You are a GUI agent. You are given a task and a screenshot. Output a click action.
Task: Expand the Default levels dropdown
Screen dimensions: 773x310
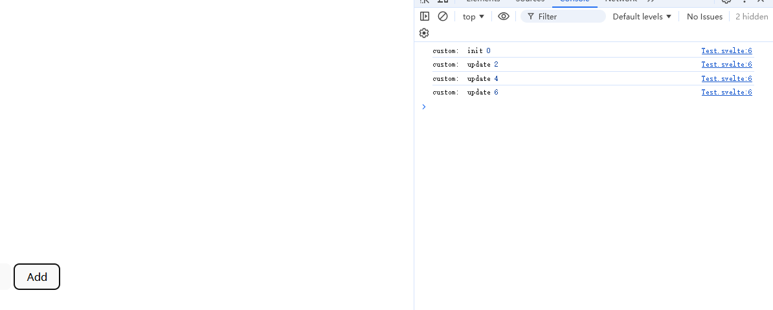pyautogui.click(x=642, y=16)
